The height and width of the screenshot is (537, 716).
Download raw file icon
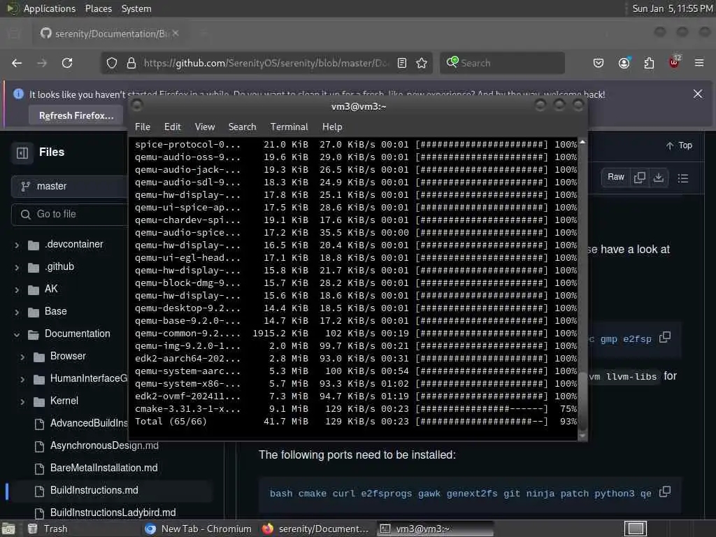pyautogui.click(x=659, y=177)
